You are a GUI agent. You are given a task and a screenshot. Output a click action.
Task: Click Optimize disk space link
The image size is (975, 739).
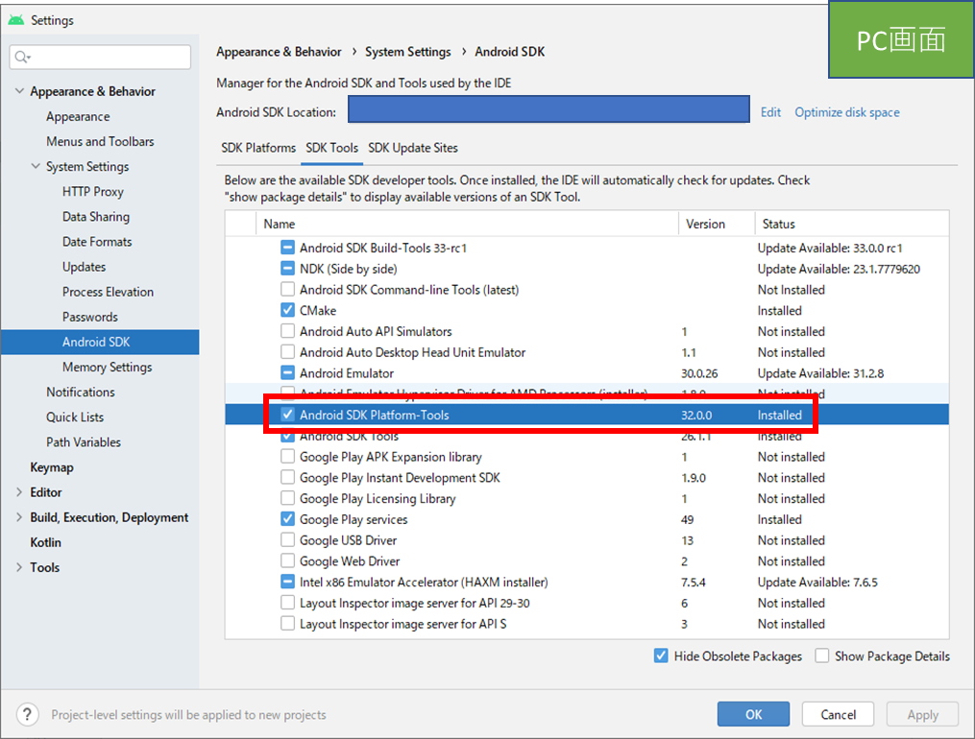[847, 112]
